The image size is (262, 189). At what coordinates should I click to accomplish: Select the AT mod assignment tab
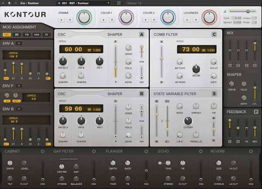[x=46, y=35]
